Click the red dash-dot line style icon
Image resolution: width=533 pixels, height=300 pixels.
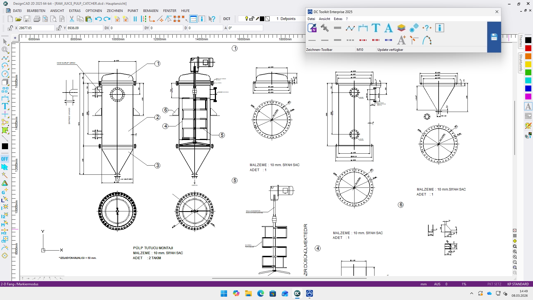coord(363,40)
